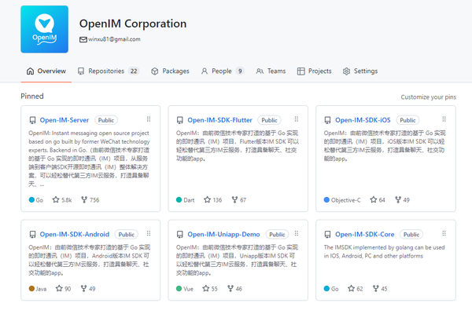Click Customize your pins
Viewport: 472px width, 314px height.
429,97
